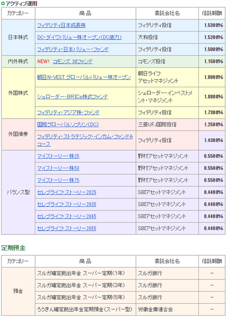Click the 大和投信 company cell
Image resolution: width=230 pixels, height=319 pixels.
click(x=167, y=37)
